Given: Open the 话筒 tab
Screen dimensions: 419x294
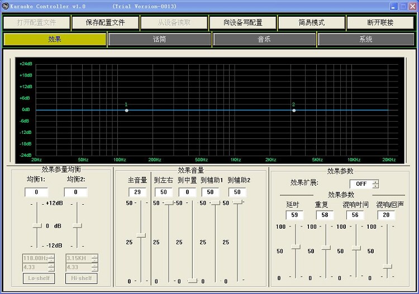Looking at the screenshot, I should click(x=160, y=40).
